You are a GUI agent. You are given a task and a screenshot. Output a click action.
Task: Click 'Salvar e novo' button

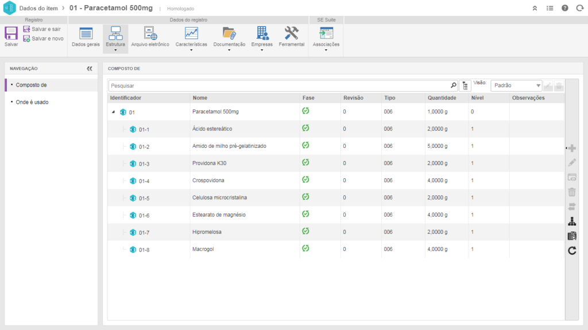point(43,38)
